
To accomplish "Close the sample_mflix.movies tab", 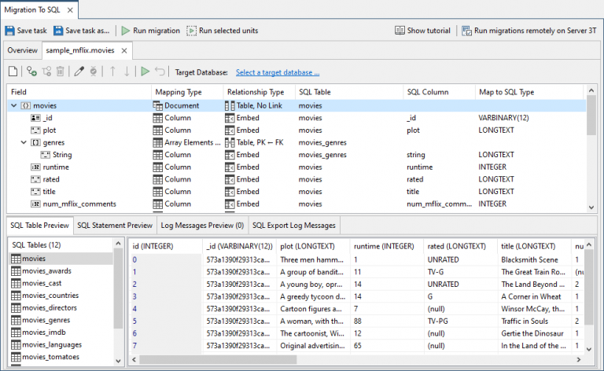I will pos(124,50).
